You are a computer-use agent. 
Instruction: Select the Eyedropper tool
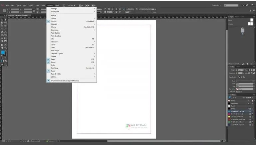point(6,45)
